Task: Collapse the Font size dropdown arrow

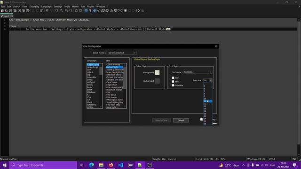Action: [211, 80]
